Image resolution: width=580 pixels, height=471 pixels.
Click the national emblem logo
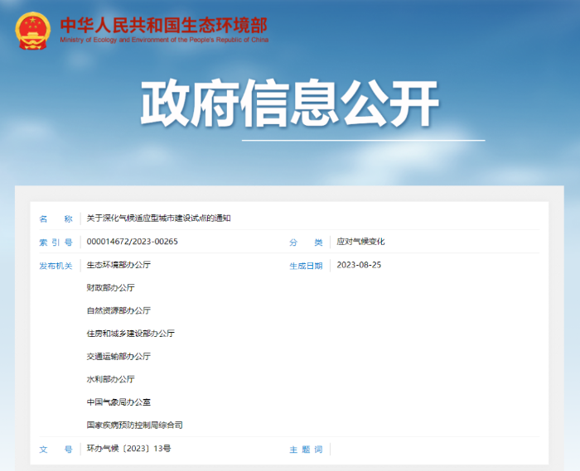pos(32,29)
